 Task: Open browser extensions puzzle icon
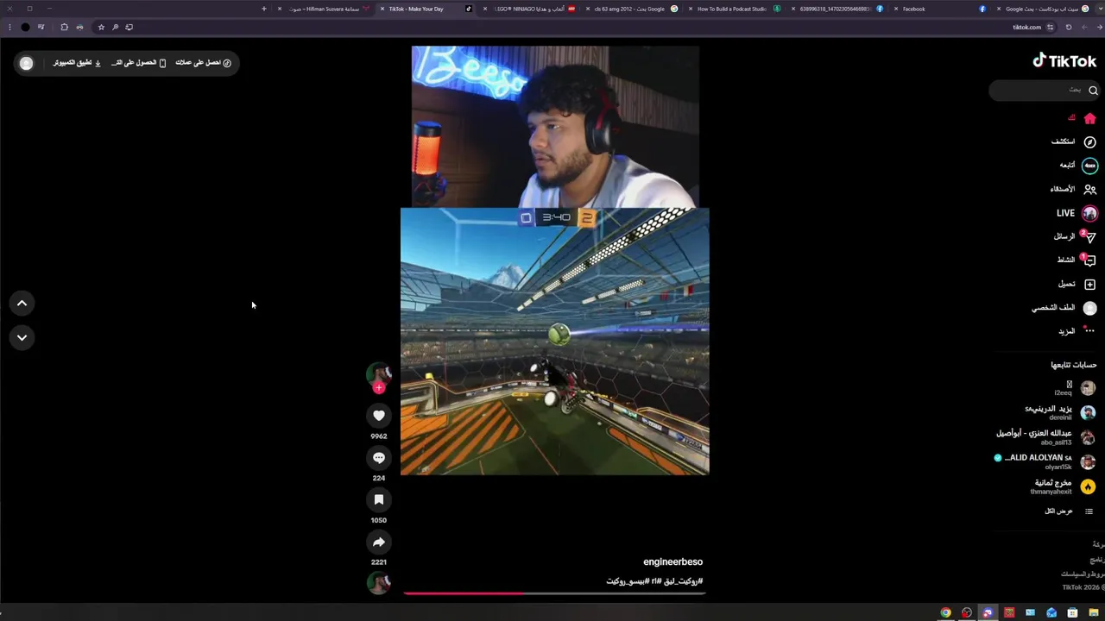(x=64, y=27)
